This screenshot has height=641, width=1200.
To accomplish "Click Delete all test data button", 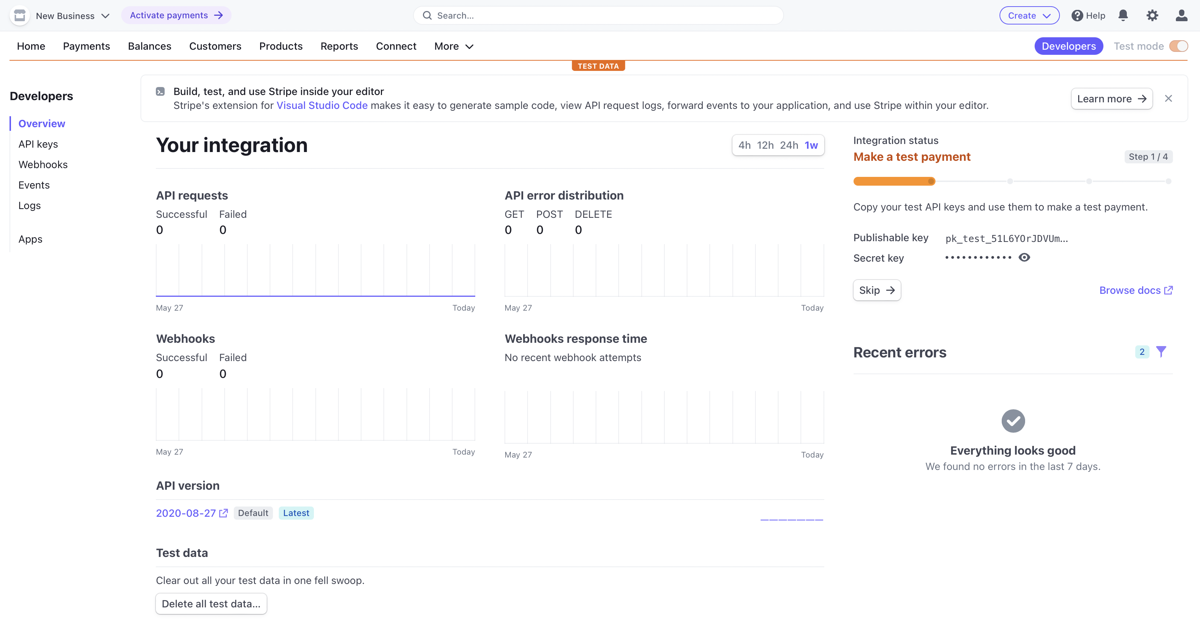I will click(211, 604).
